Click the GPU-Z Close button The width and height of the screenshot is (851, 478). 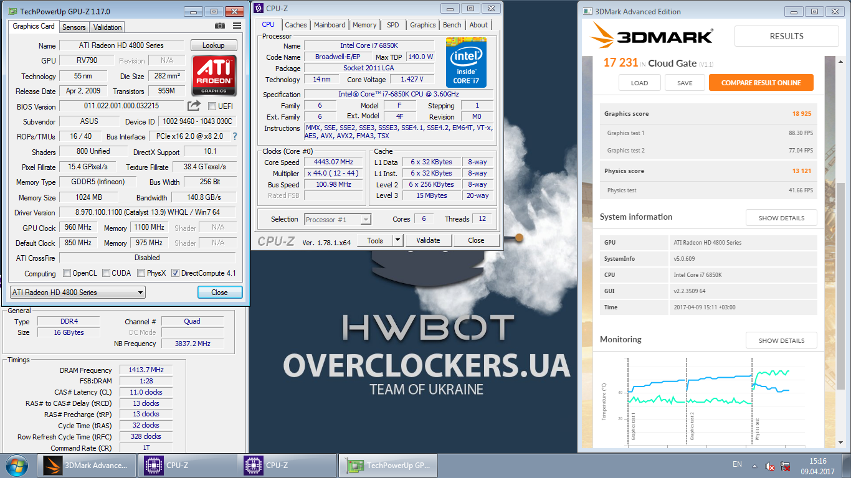[219, 292]
